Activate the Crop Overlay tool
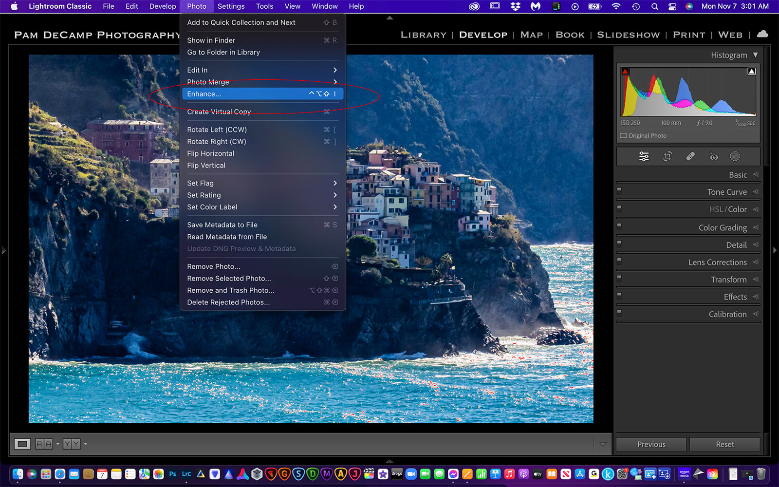This screenshot has height=487, width=779. pos(668,156)
